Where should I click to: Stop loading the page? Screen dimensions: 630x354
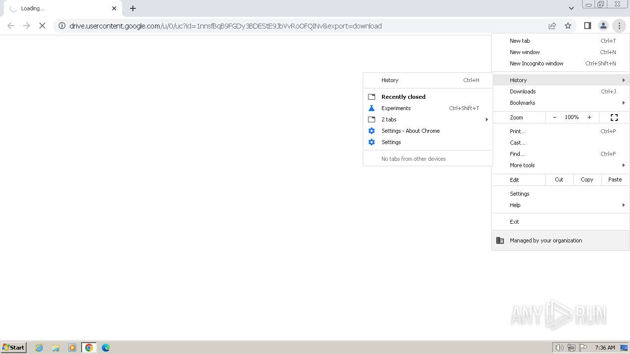click(x=42, y=26)
